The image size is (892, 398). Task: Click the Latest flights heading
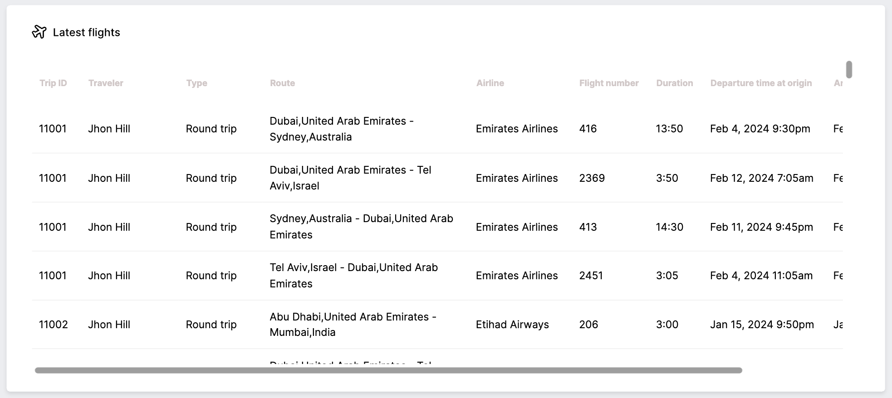tap(86, 33)
